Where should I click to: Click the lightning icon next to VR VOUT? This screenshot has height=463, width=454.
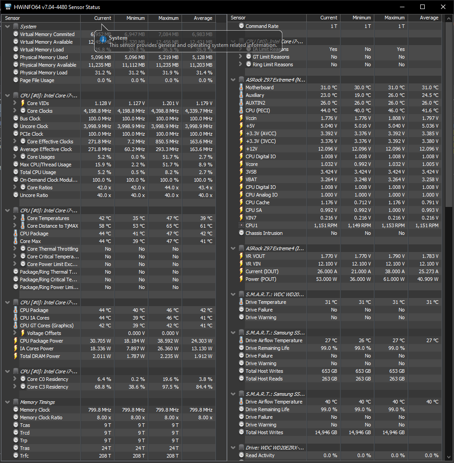(241, 256)
